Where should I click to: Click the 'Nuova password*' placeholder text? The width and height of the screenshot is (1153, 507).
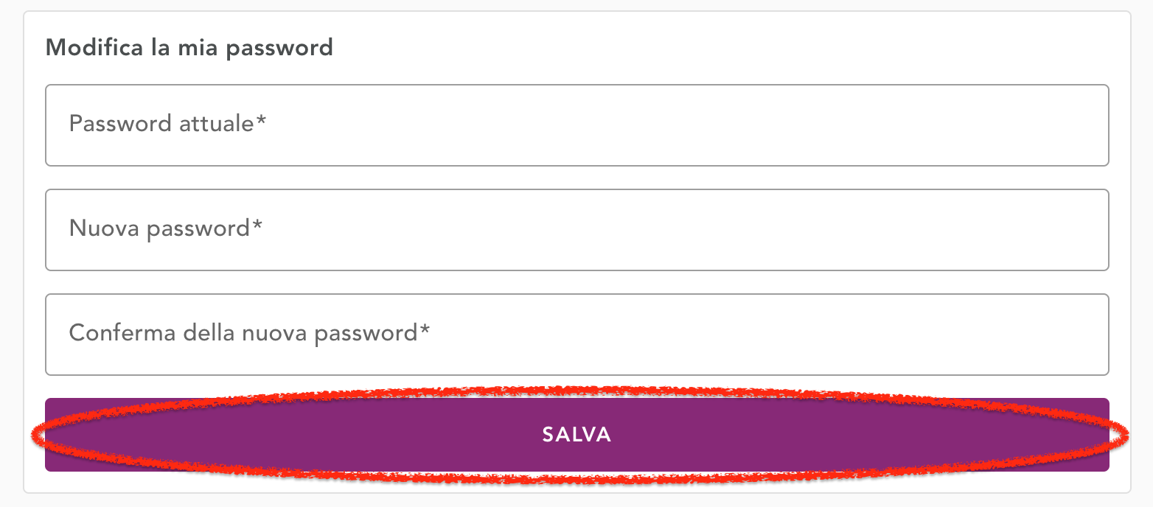point(166,228)
